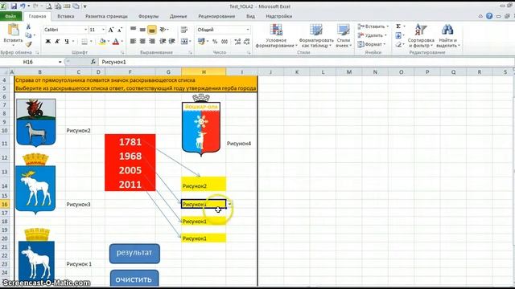Image resolution: width=515 pixels, height=289 pixels.
Task: Open dropdown arrow of cell H16
Action: click(229, 204)
